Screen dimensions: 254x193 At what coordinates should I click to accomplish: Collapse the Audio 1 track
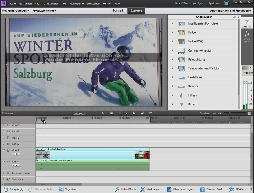point(3,162)
